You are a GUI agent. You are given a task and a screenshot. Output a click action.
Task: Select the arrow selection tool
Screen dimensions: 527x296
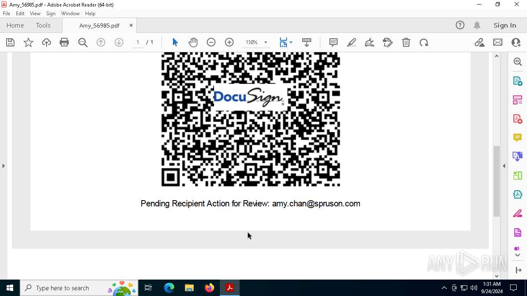pos(175,42)
